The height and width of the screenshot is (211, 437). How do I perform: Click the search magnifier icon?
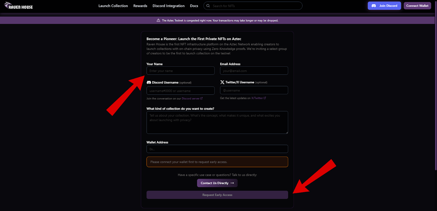click(208, 6)
